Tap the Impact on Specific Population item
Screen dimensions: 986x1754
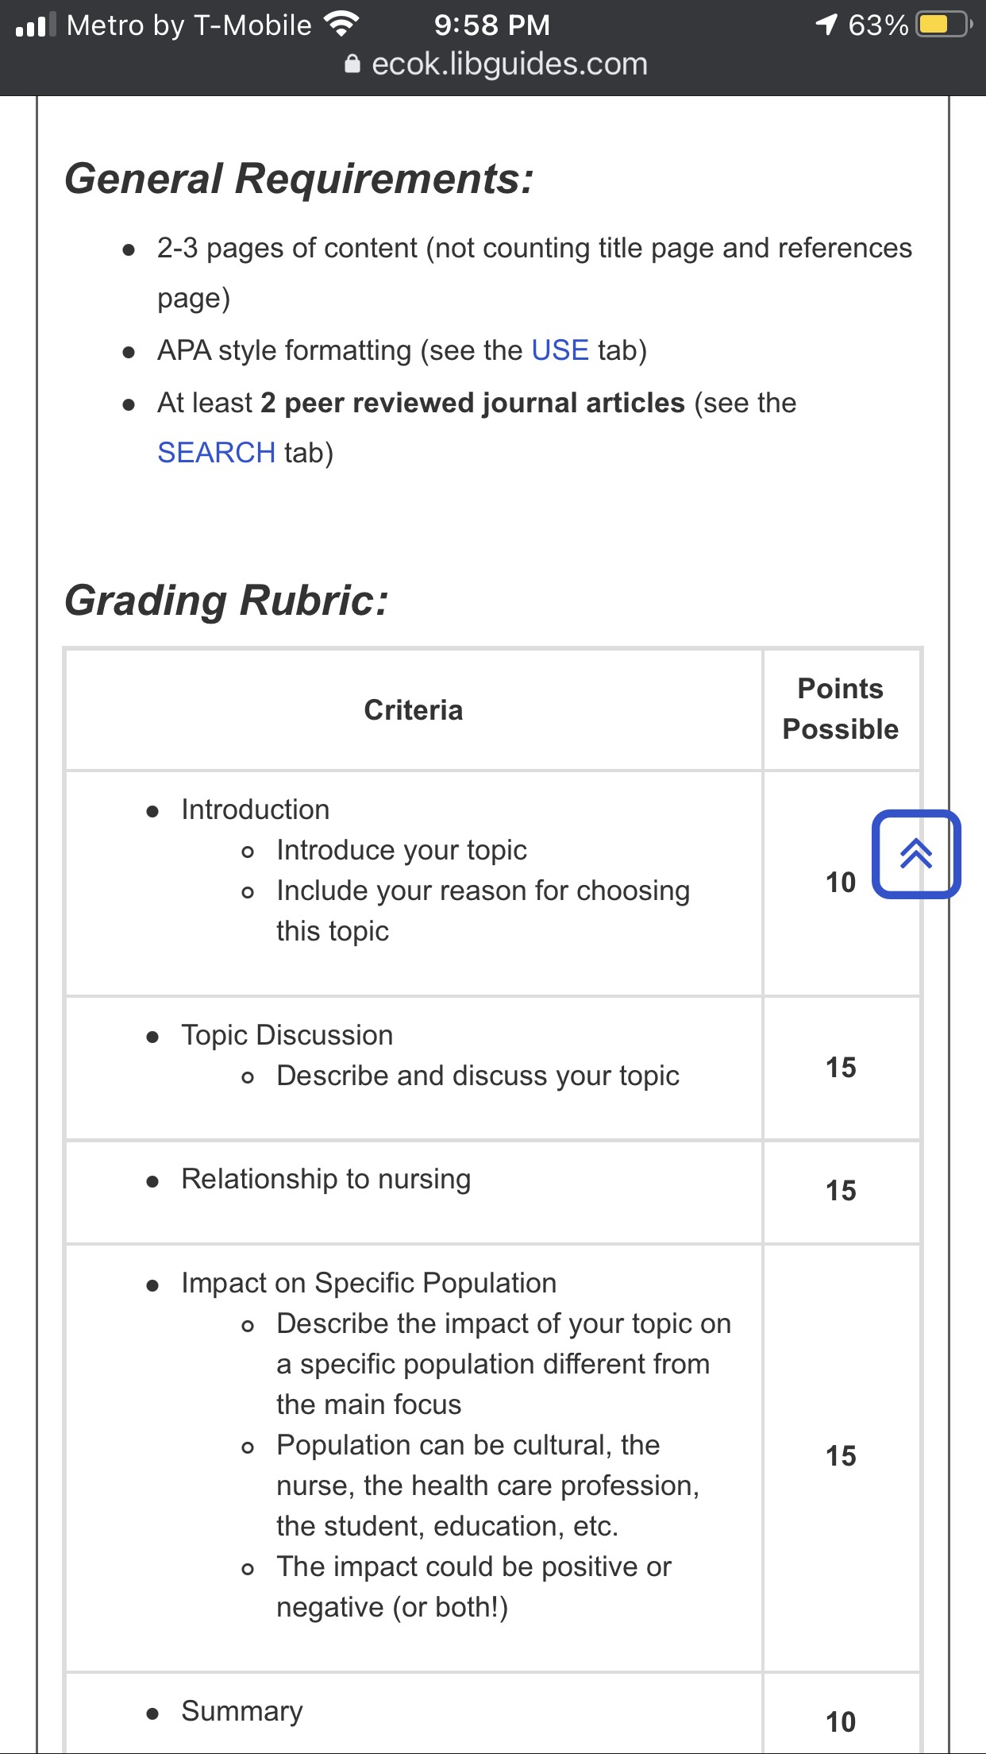tap(368, 1283)
